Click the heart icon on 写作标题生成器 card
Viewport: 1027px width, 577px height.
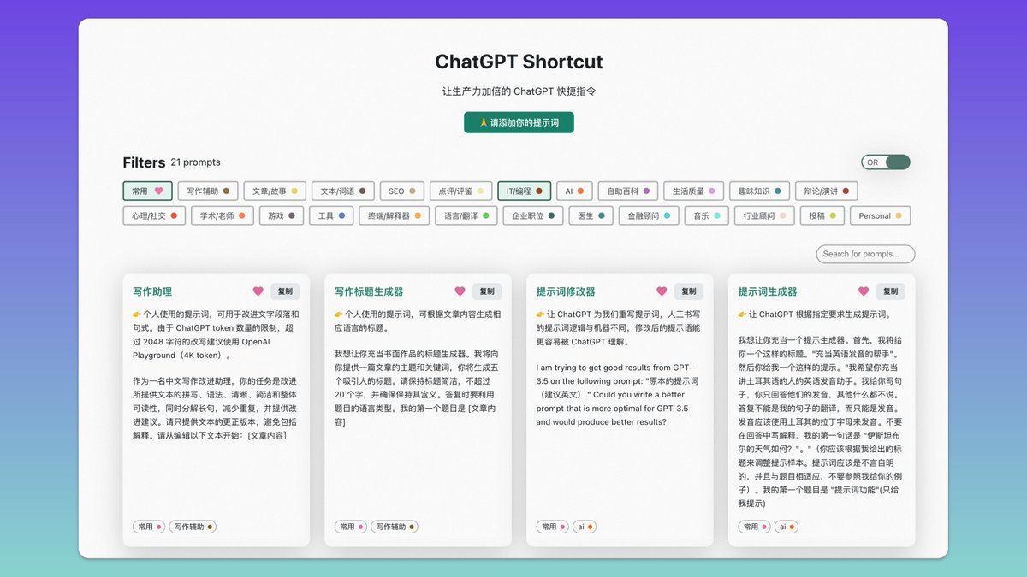point(460,291)
